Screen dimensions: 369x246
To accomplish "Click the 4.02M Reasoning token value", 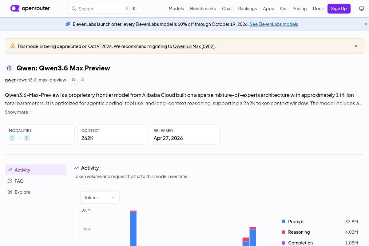I will 351,232.
